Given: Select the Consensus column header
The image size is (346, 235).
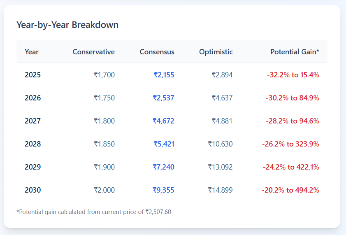Looking at the screenshot, I should [x=157, y=52].
